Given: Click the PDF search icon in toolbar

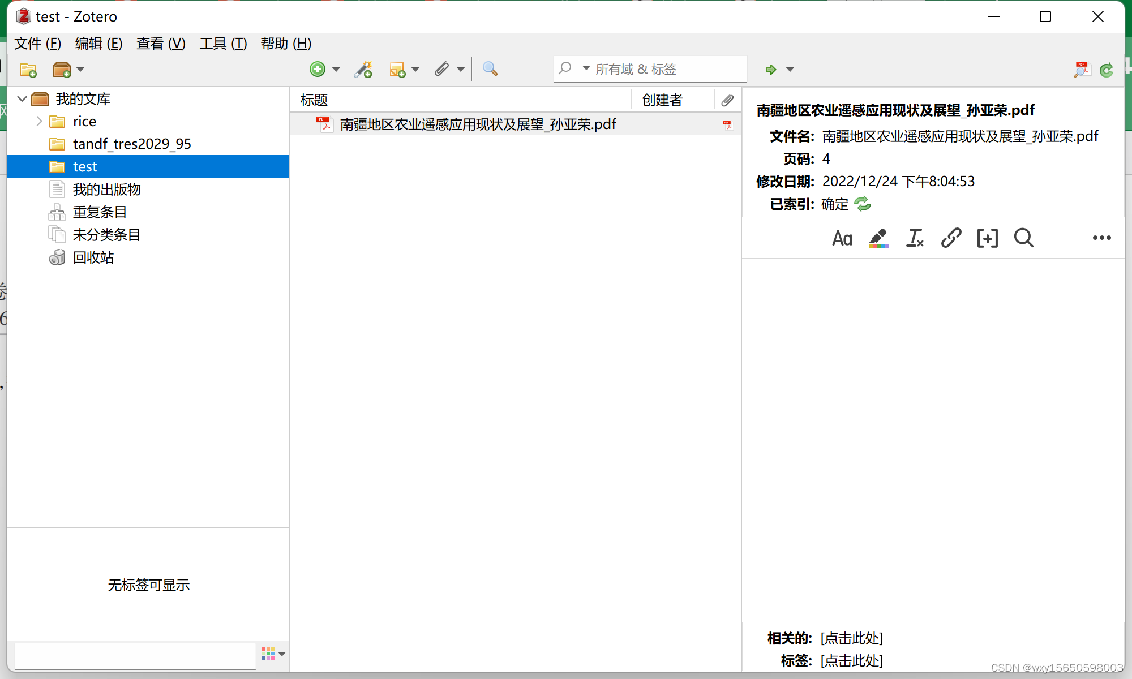Looking at the screenshot, I should [1082, 70].
